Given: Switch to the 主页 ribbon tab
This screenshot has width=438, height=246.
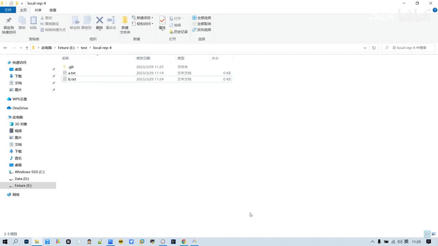Looking at the screenshot, I should click(x=23, y=10).
